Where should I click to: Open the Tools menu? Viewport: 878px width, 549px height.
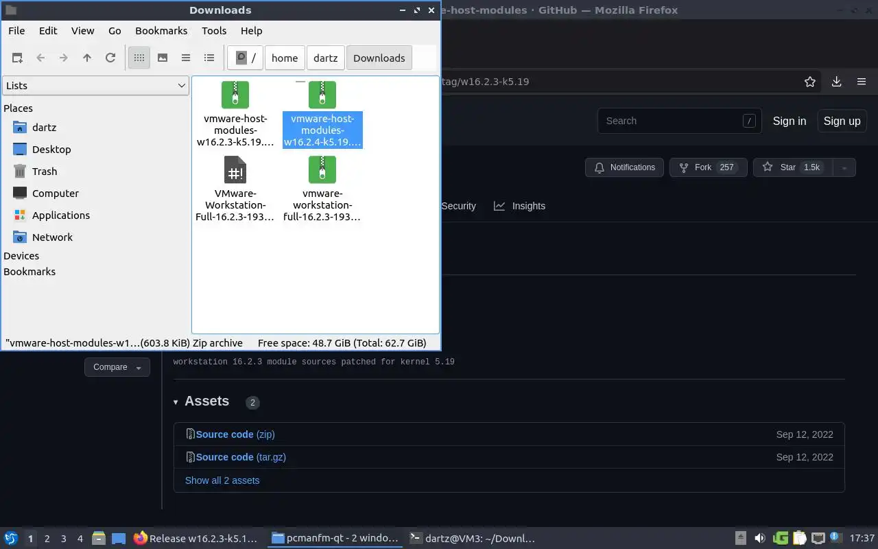pyautogui.click(x=214, y=31)
